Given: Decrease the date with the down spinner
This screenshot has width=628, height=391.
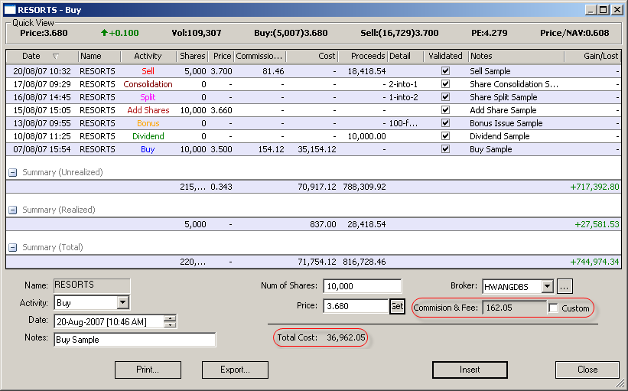Looking at the screenshot, I should [171, 324].
